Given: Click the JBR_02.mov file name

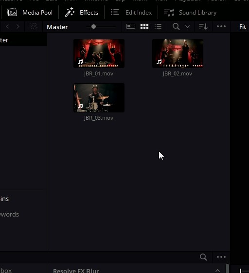Looking at the screenshot, I should coord(178,73).
